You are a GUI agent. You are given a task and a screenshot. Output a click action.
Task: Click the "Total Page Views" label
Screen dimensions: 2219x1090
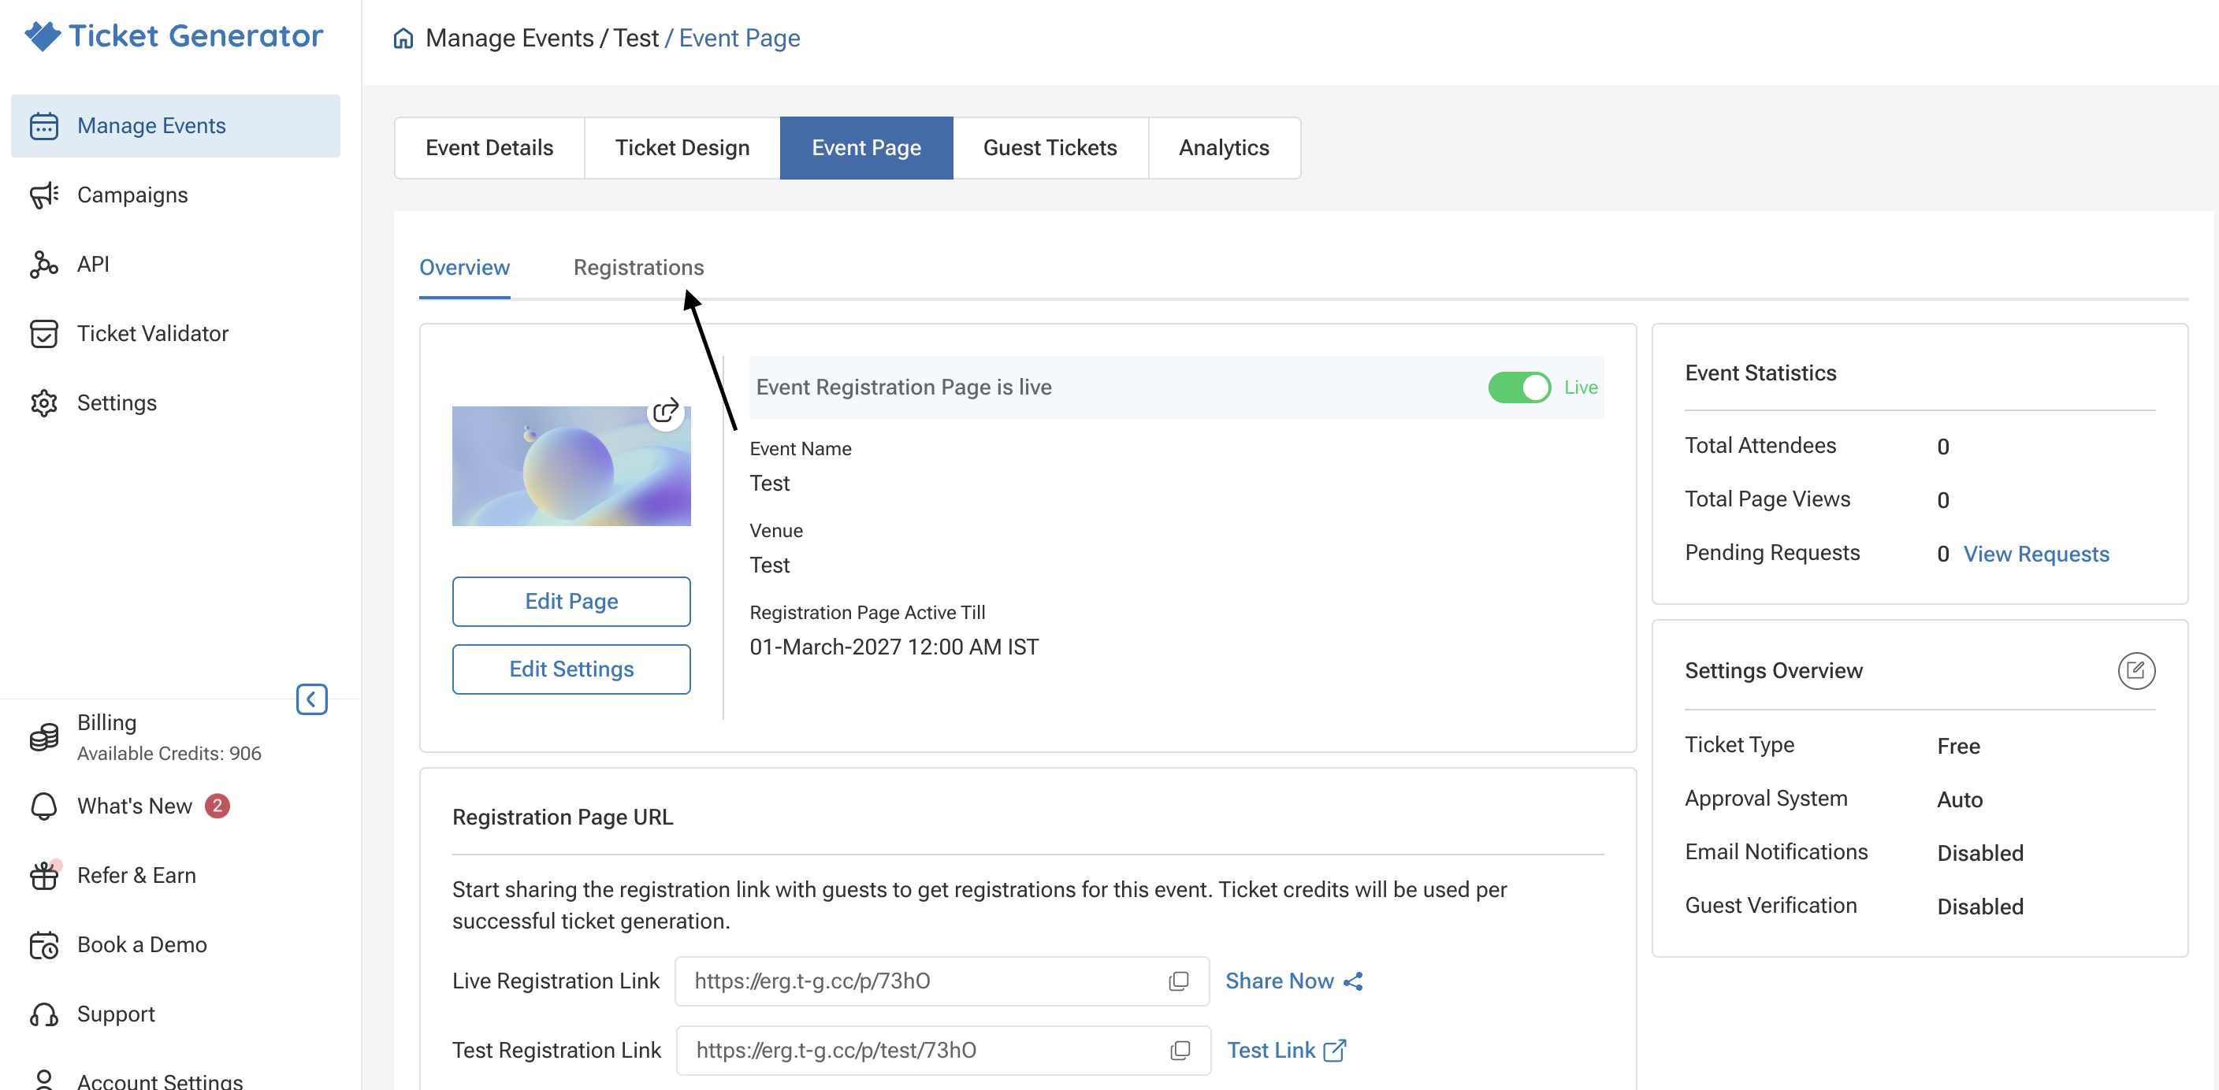pos(1767,499)
